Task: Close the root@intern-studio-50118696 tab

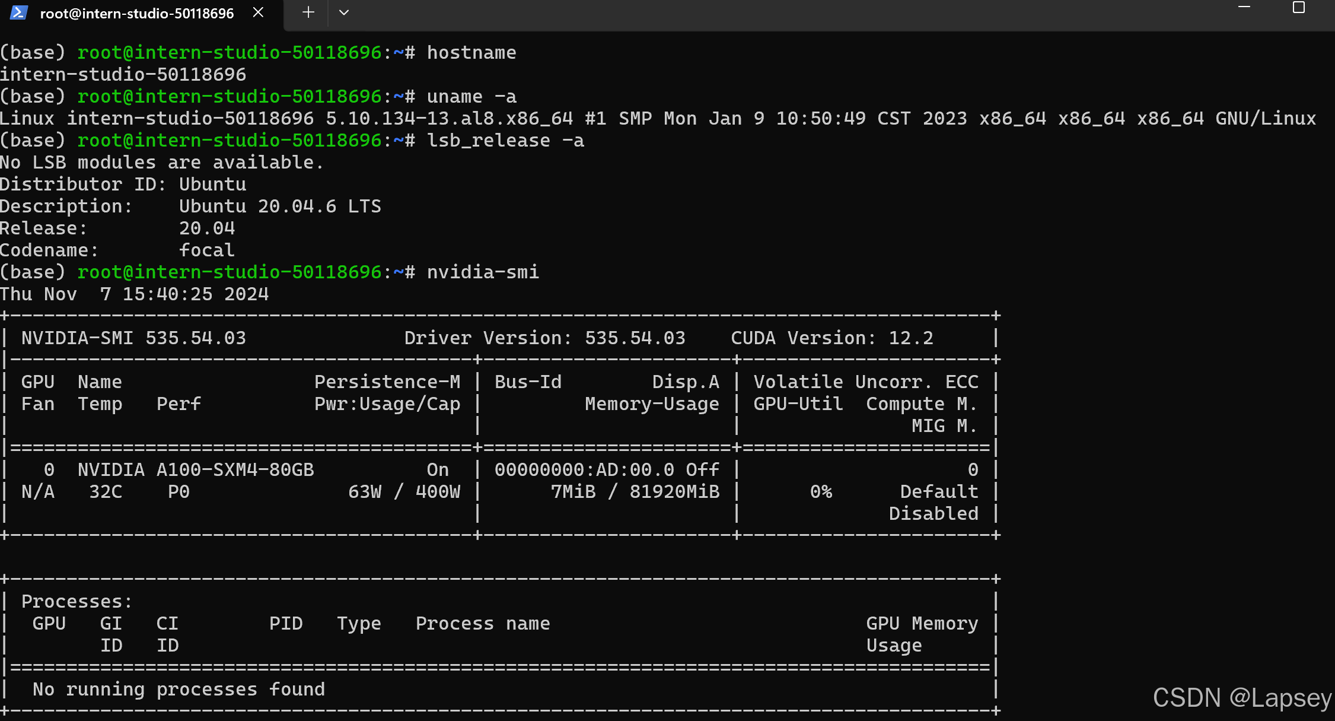Action: [x=258, y=12]
